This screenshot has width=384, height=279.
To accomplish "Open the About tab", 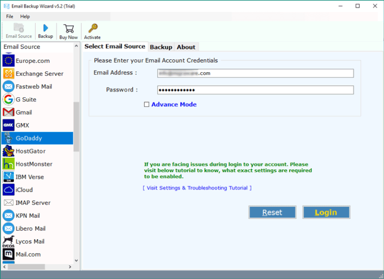I will tap(186, 47).
